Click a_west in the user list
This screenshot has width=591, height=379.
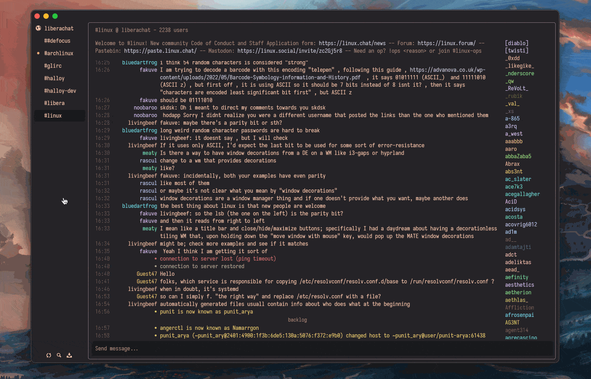click(x=514, y=134)
